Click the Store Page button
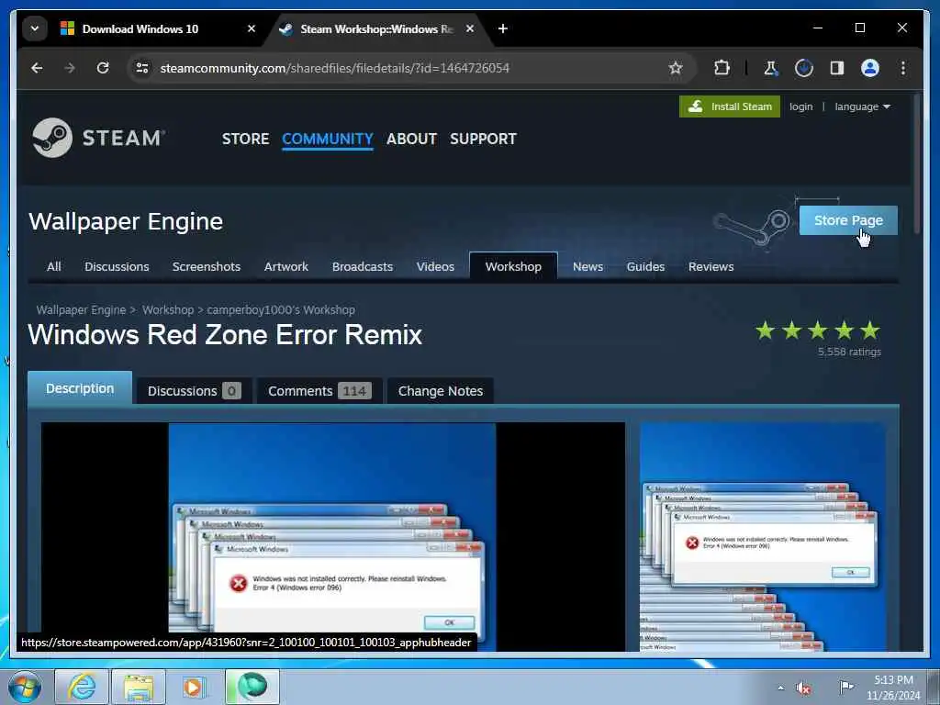This screenshot has height=705, width=940. click(x=848, y=220)
